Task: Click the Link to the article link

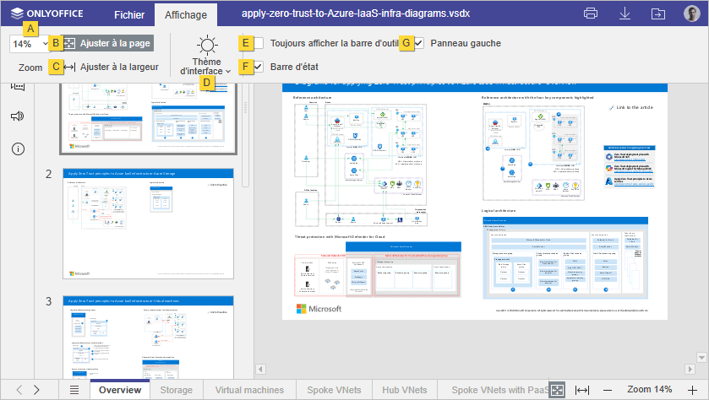Action: [635, 107]
